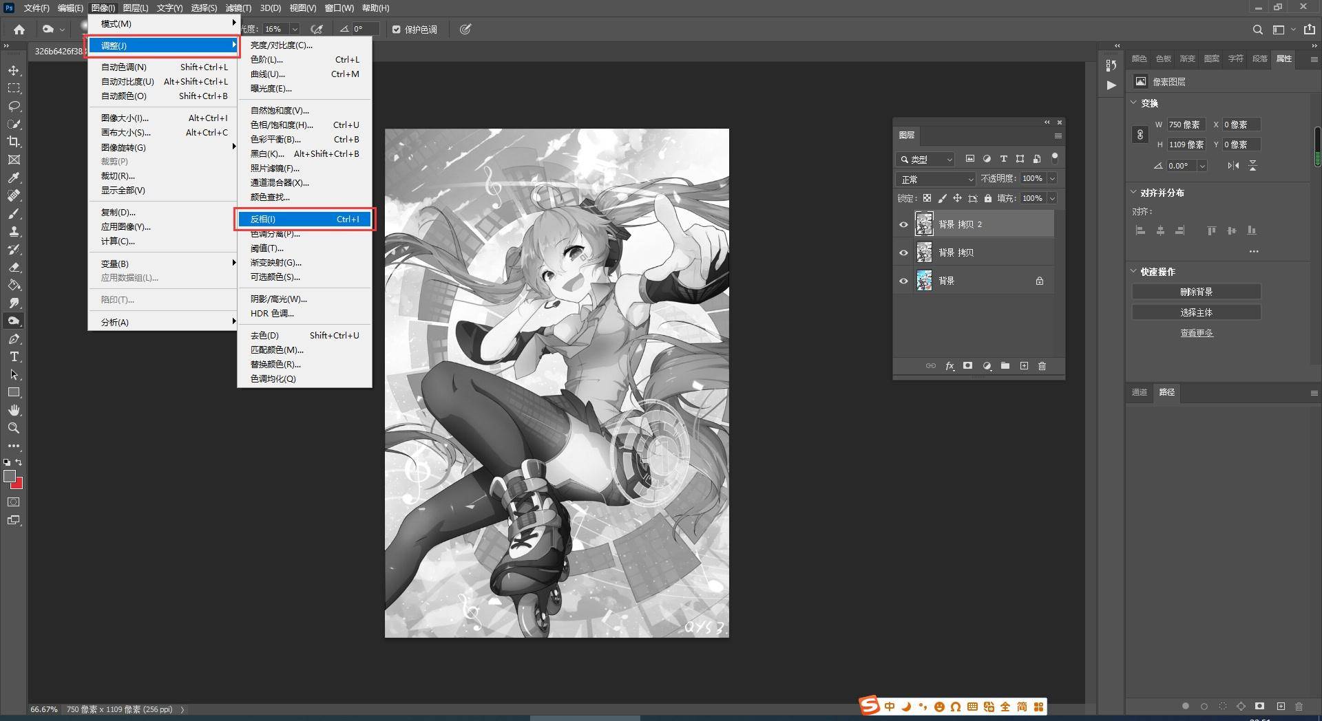Select the Rectangular Marquee tool
Screen dimensions: 1322x721
14,89
